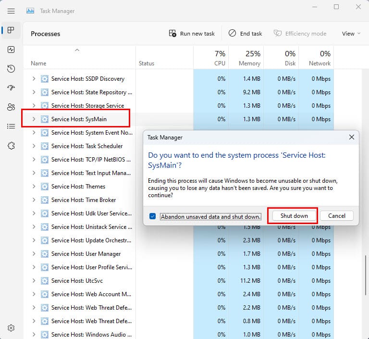Open the App history page icon

tap(11, 69)
